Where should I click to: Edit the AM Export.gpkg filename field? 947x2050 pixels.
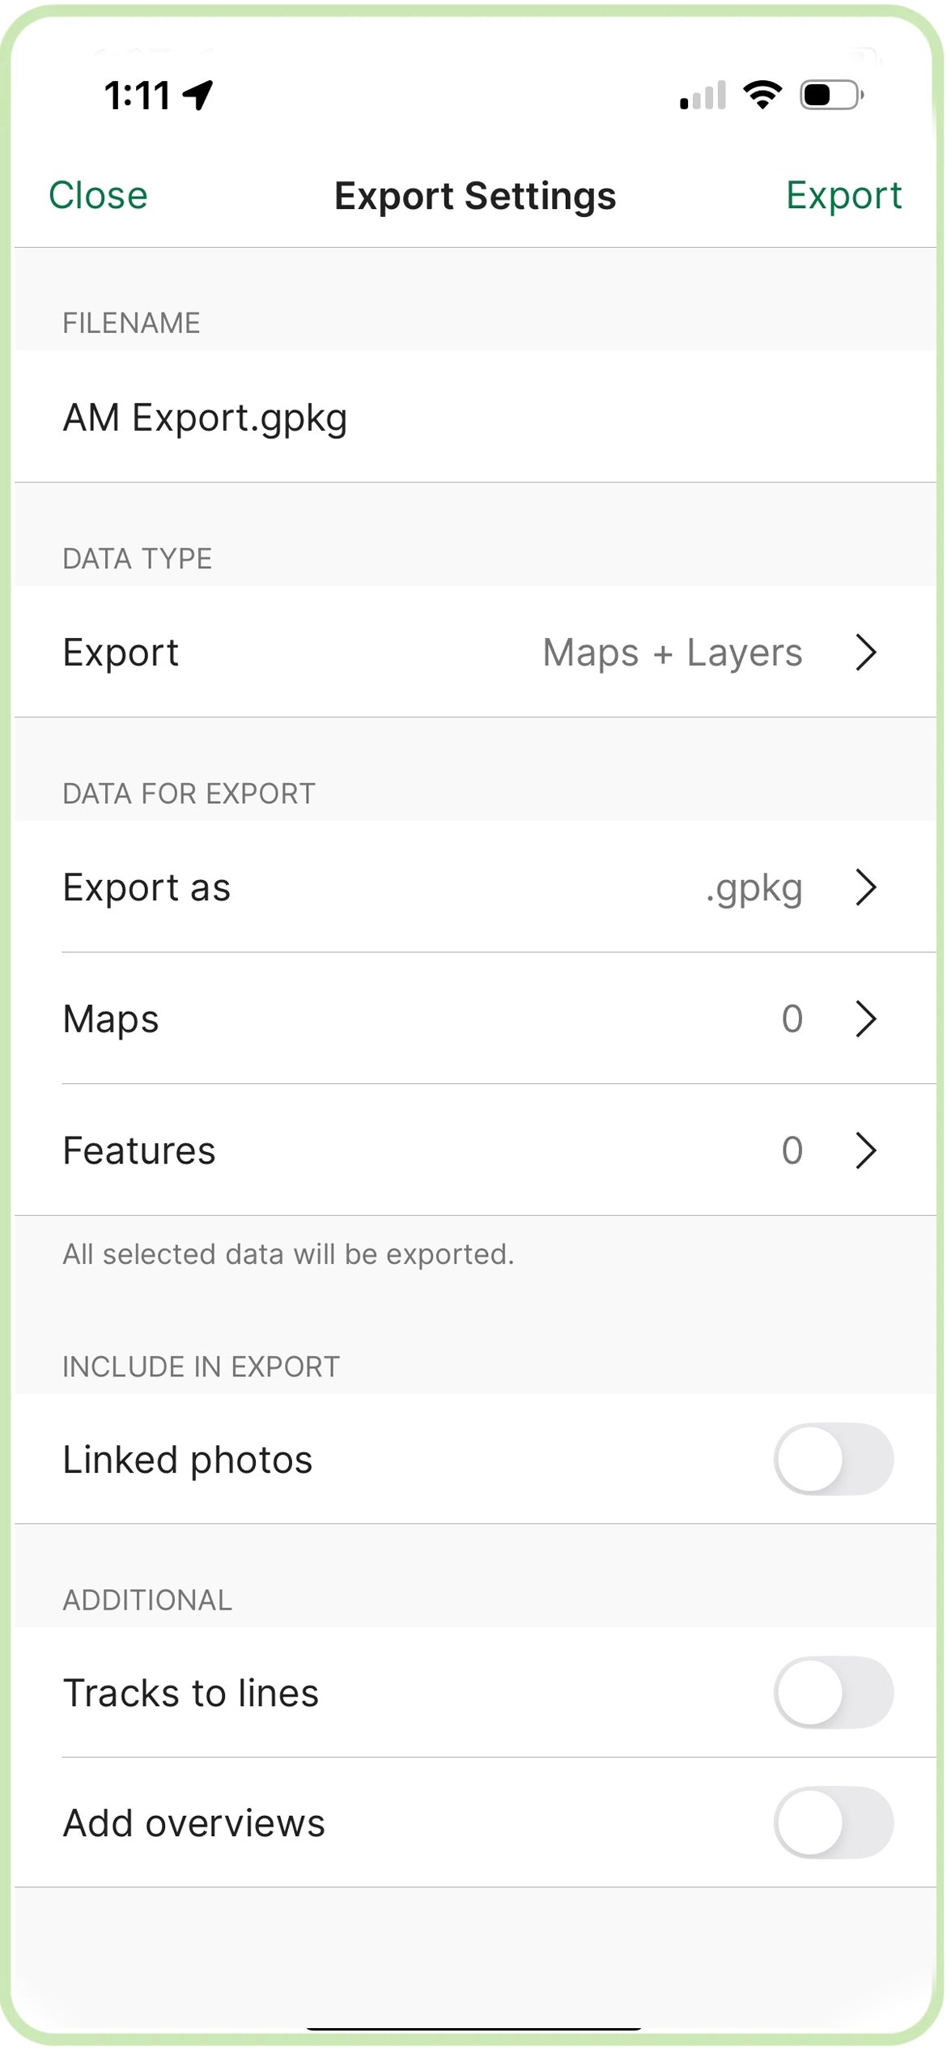click(206, 418)
